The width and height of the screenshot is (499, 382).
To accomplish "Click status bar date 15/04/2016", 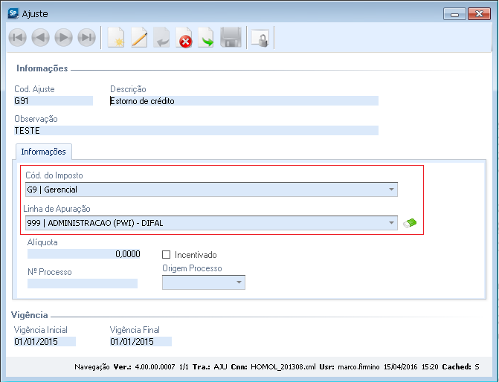I will [x=400, y=366].
